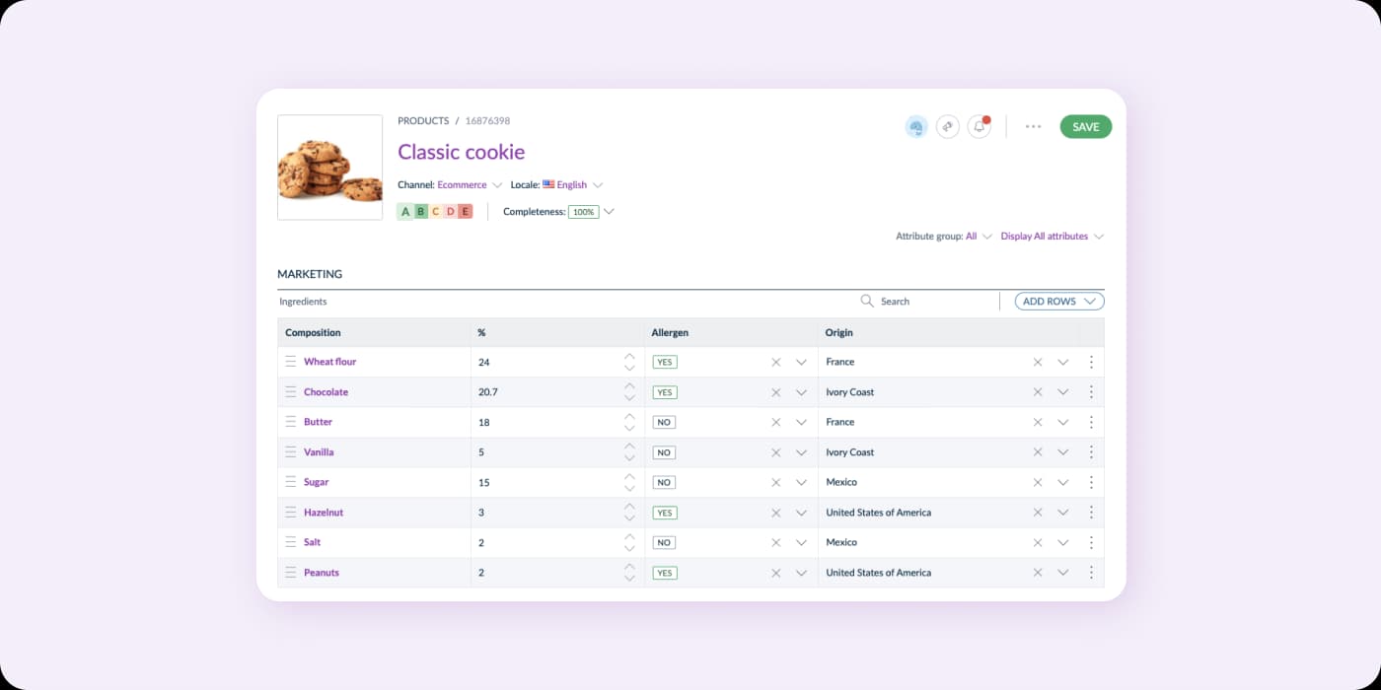Toggle the NO allergen tag for Sugar

[664, 483]
